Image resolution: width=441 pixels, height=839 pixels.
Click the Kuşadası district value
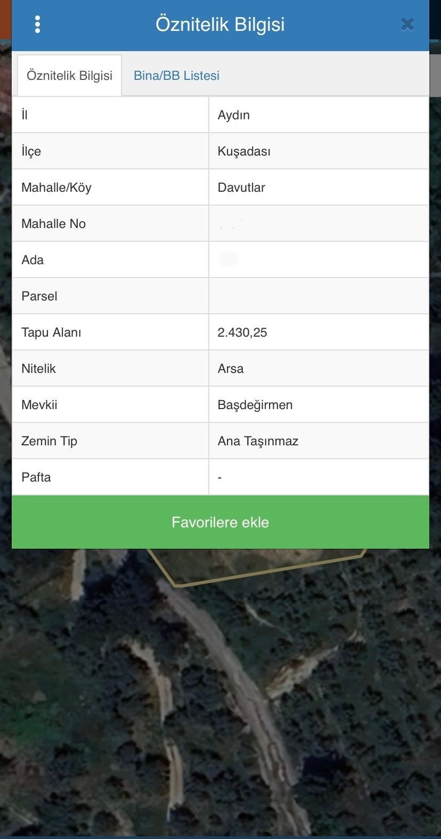(244, 151)
